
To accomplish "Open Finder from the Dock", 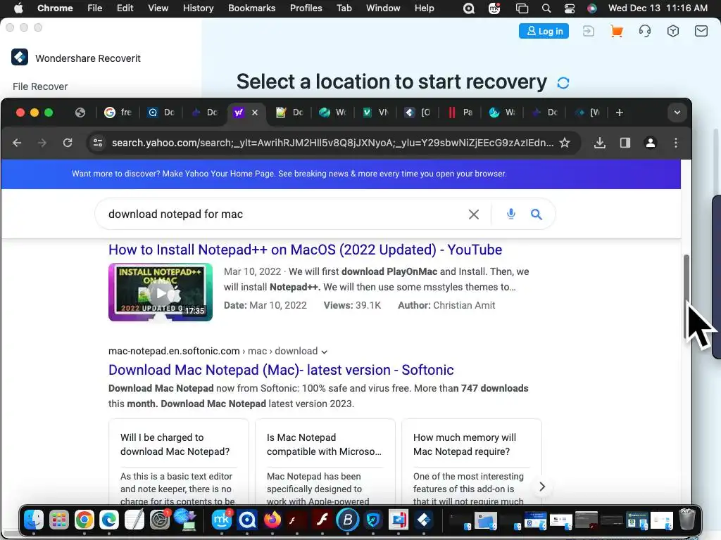I will (x=34, y=520).
